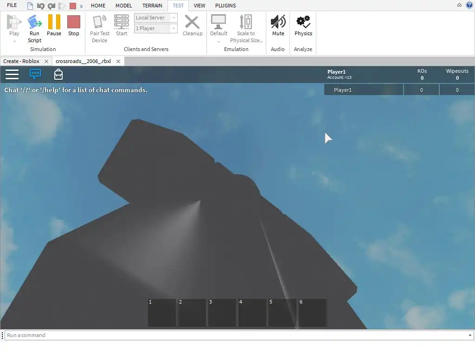Stop the simulation
This screenshot has width=475, height=356.
[x=74, y=22]
